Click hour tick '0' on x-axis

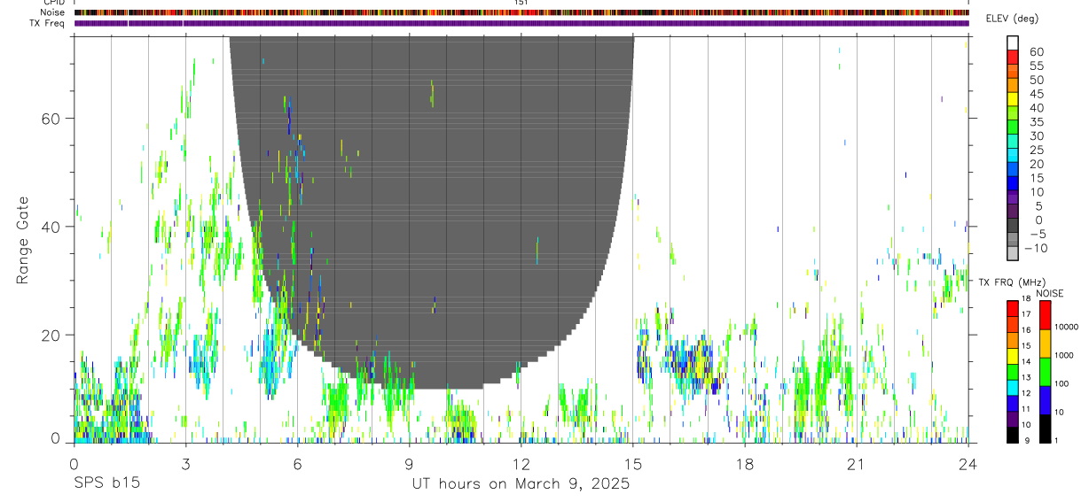(x=74, y=464)
